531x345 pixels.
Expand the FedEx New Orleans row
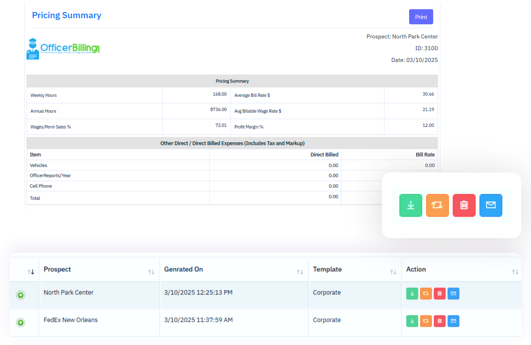21,322
